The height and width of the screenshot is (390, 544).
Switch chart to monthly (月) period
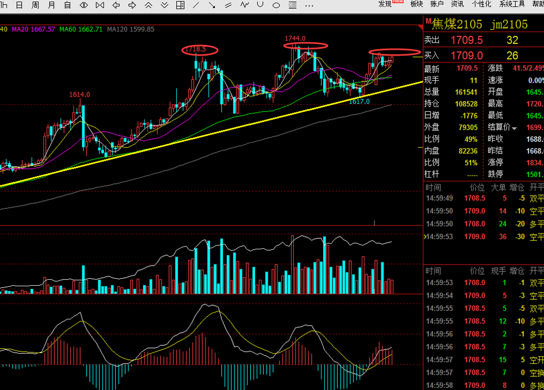pyautogui.click(x=51, y=5)
